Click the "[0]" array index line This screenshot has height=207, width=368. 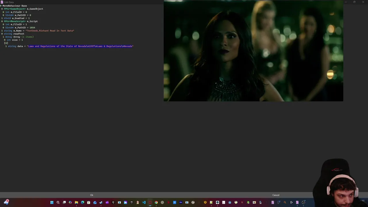(x=6, y=43)
